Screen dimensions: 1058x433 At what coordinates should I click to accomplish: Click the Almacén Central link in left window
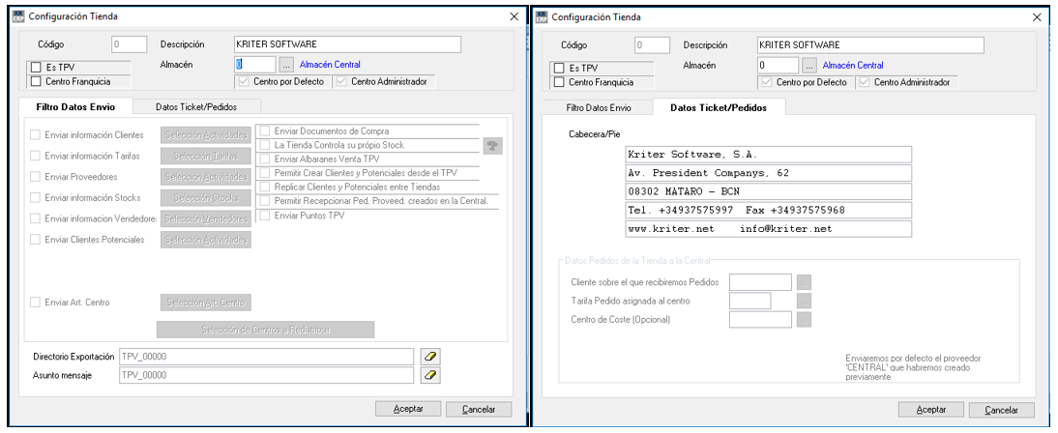pyautogui.click(x=329, y=65)
